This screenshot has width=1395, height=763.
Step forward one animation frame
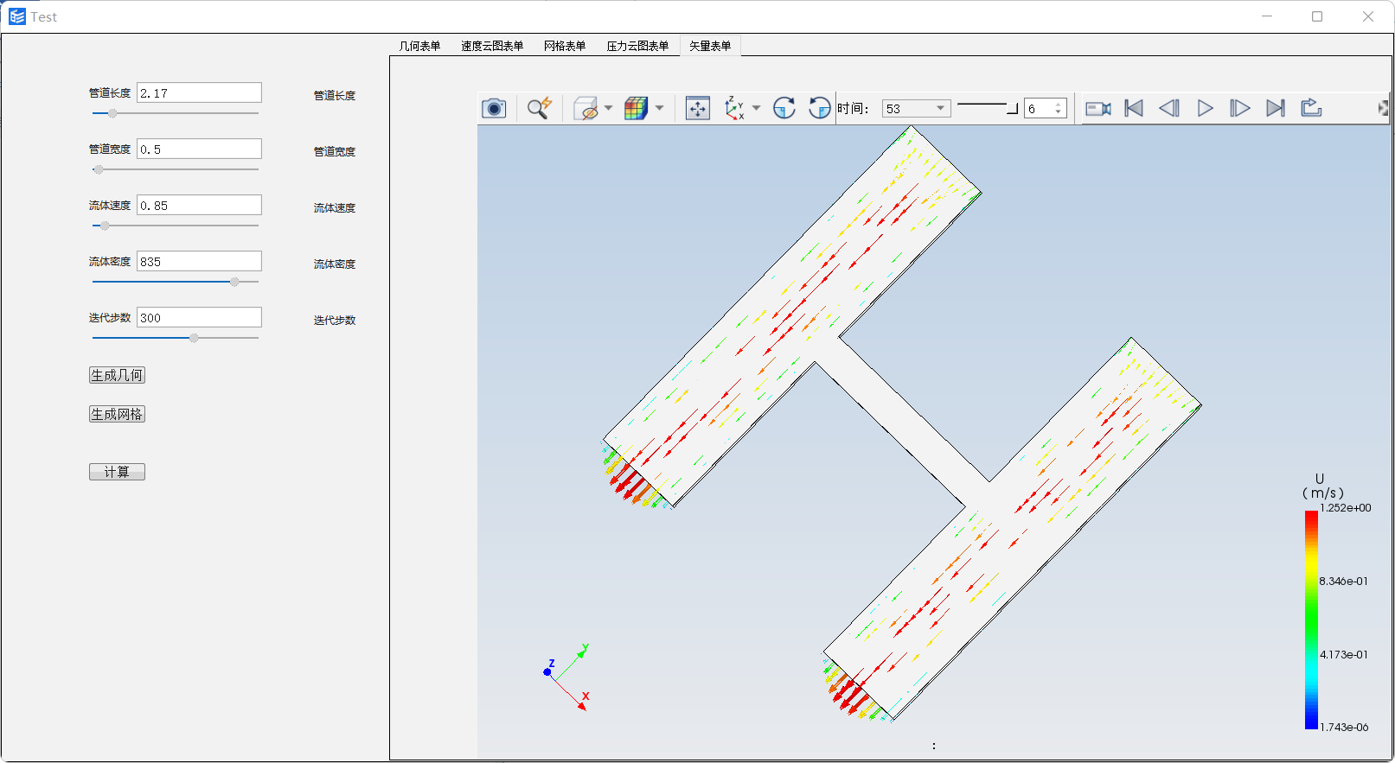click(x=1240, y=108)
